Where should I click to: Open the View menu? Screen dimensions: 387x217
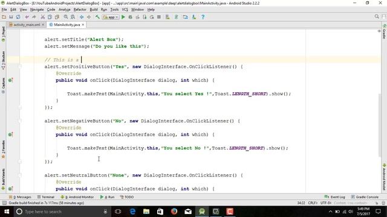[23, 10]
